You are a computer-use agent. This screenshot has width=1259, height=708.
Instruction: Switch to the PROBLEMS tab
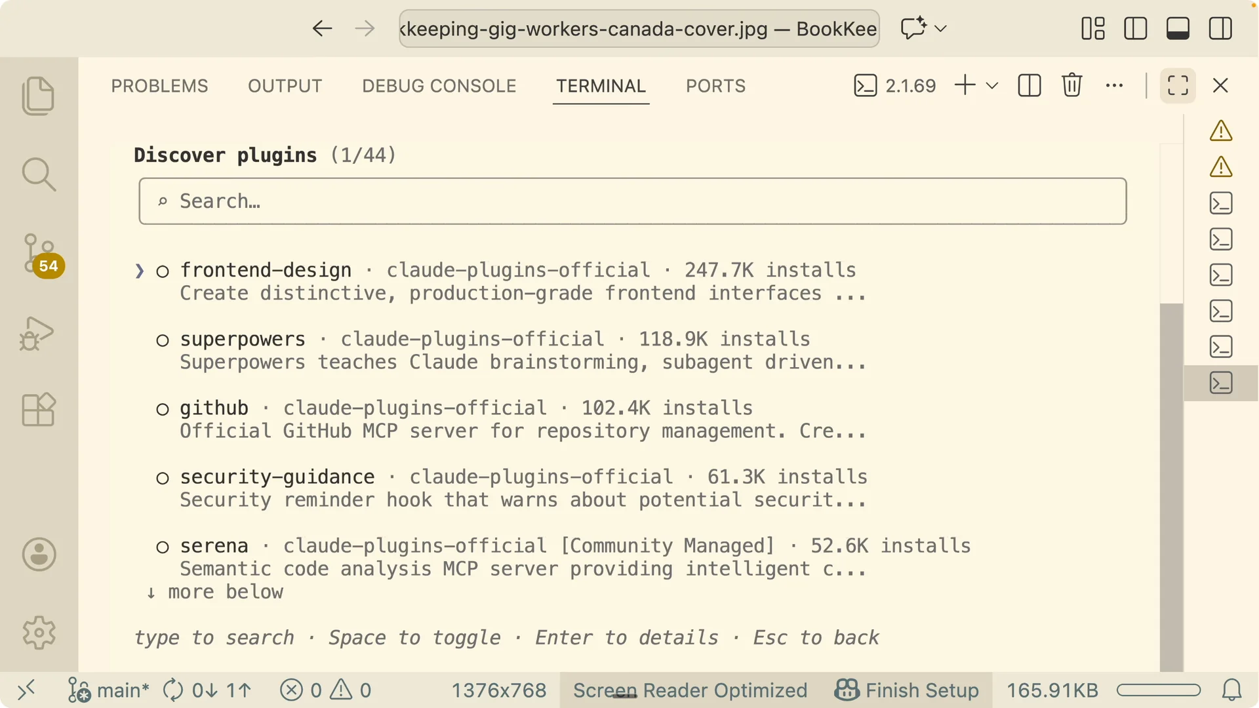click(159, 86)
